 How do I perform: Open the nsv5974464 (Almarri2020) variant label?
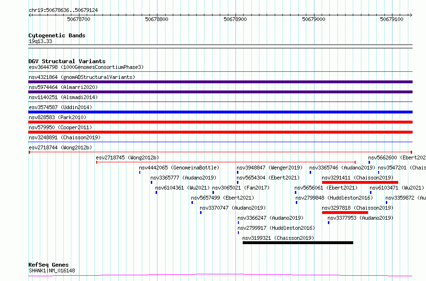pyautogui.click(x=63, y=87)
